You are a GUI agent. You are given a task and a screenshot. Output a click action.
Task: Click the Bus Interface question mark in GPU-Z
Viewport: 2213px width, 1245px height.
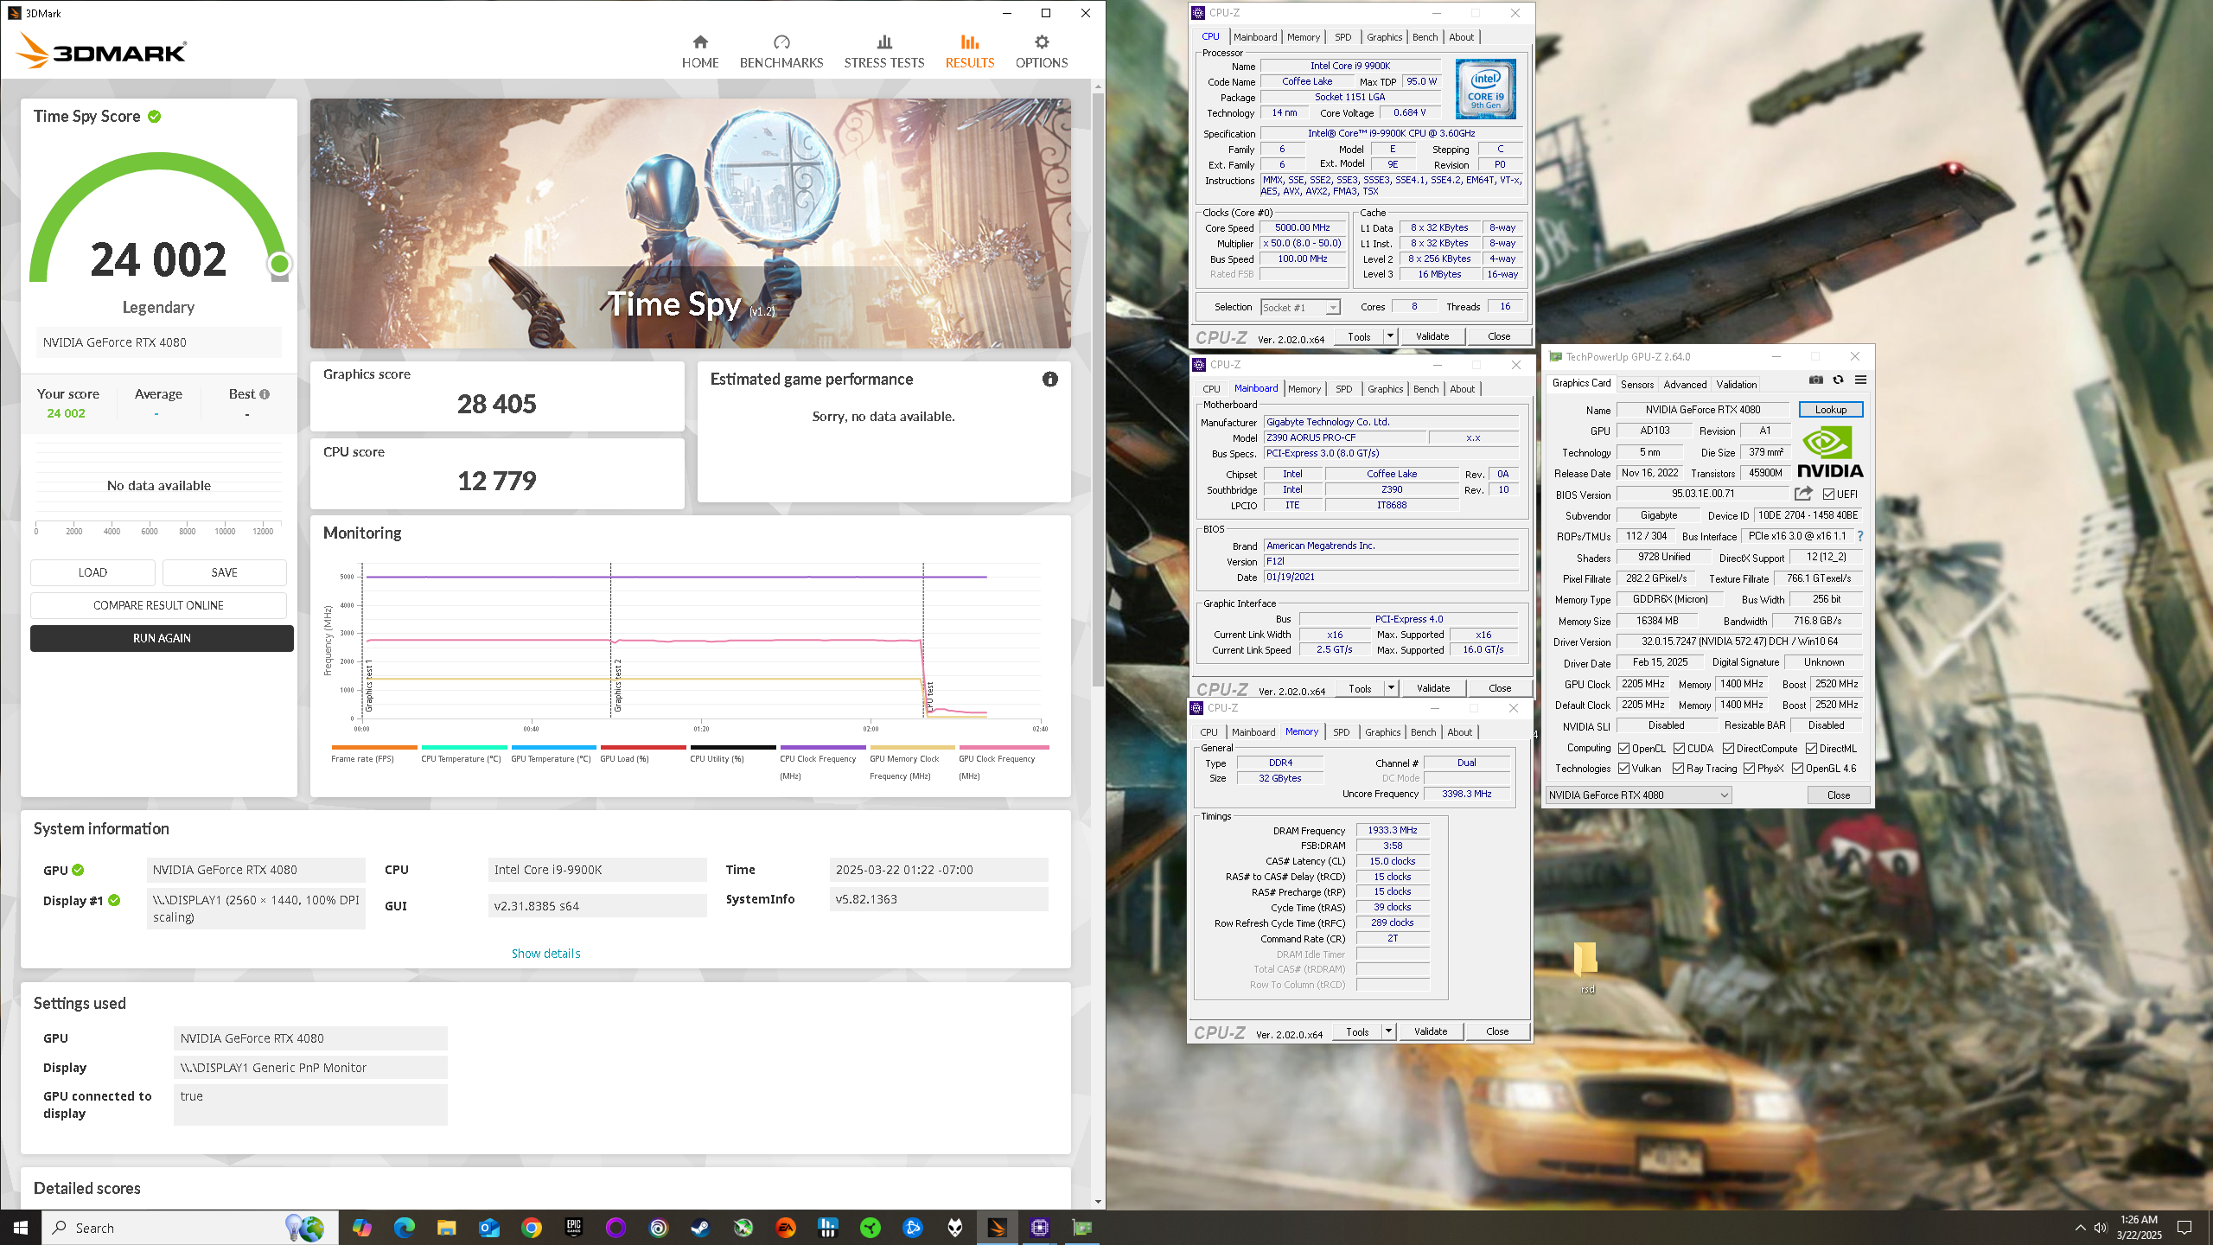click(x=1859, y=536)
